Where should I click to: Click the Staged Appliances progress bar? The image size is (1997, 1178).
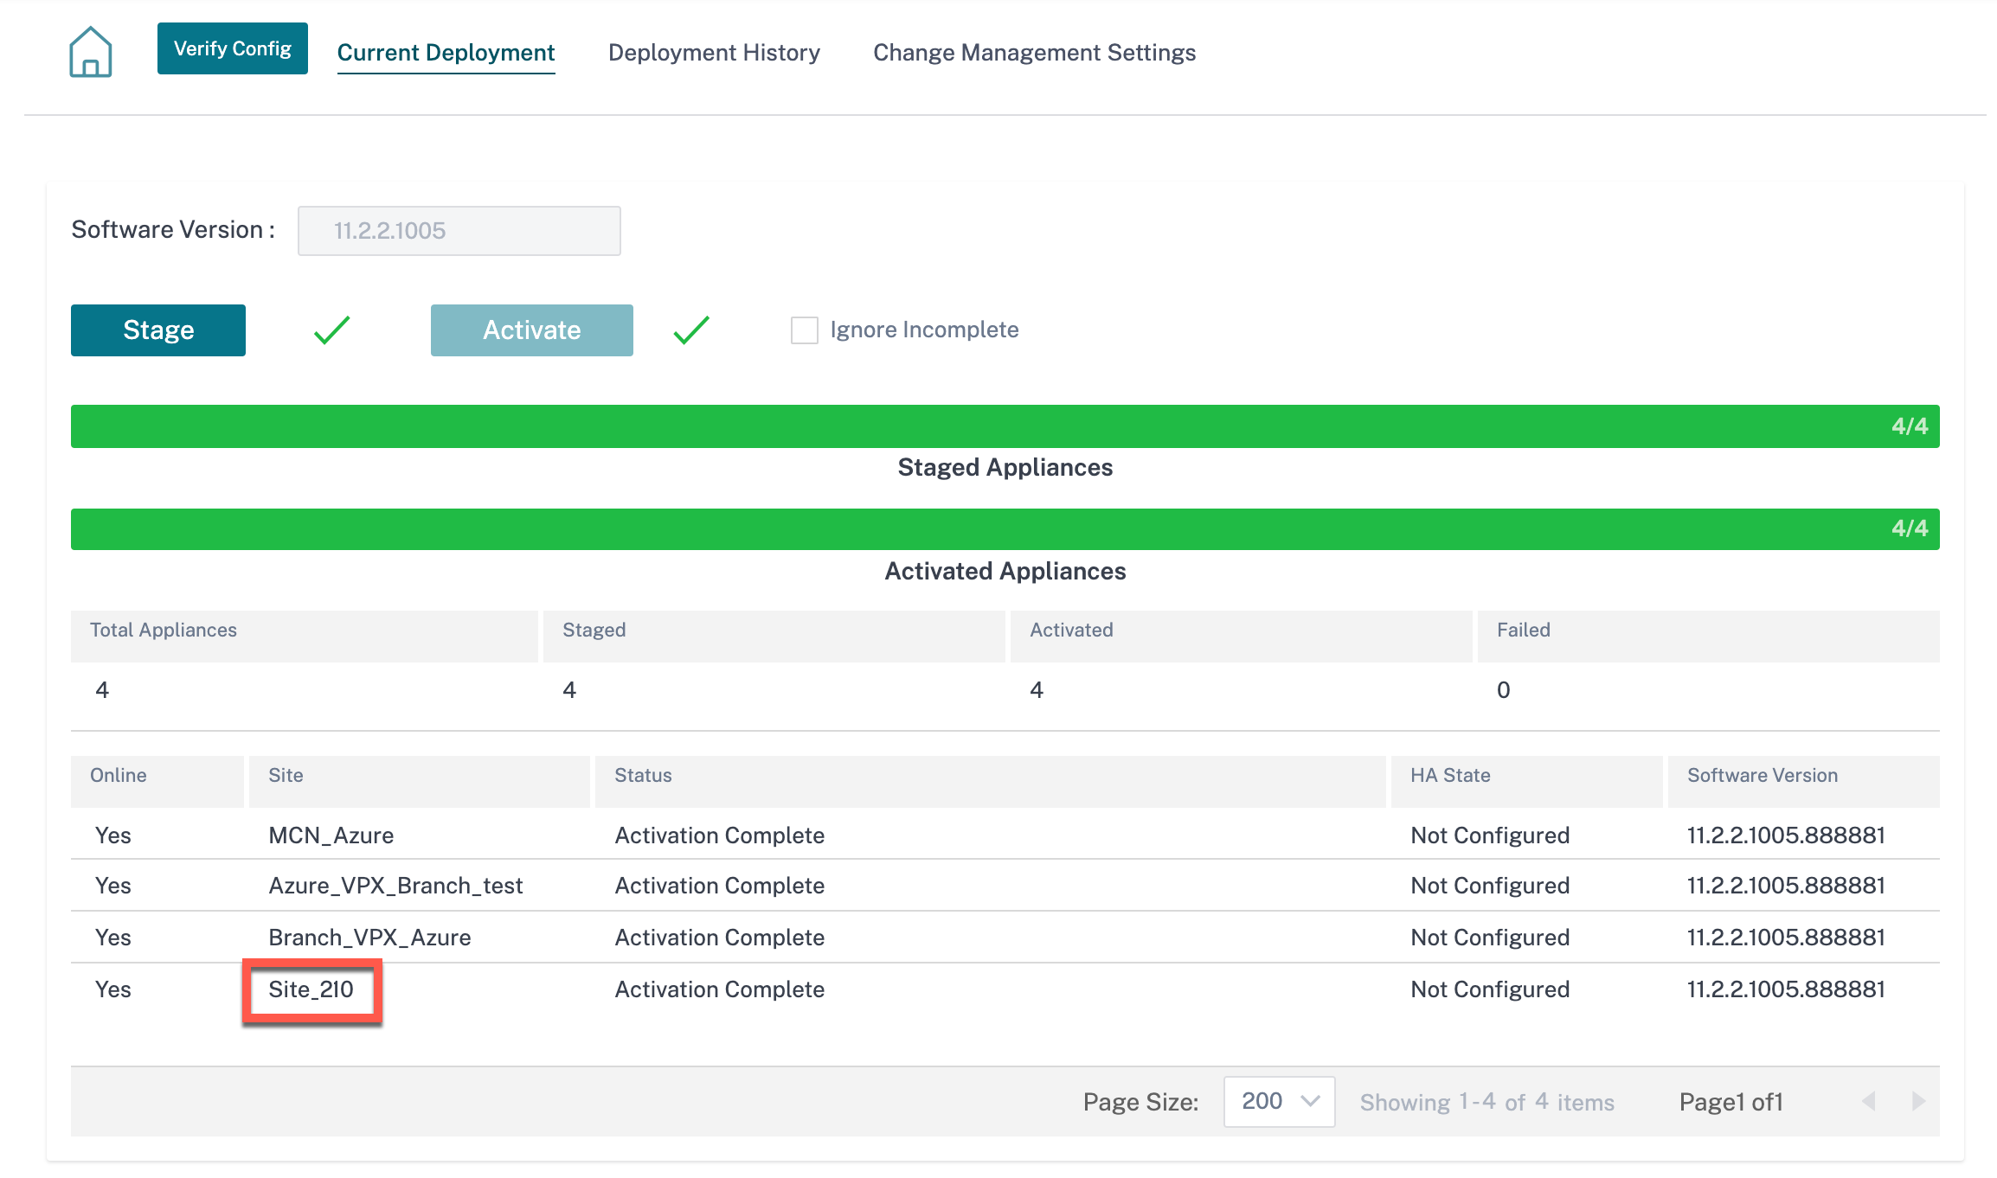1005,426
